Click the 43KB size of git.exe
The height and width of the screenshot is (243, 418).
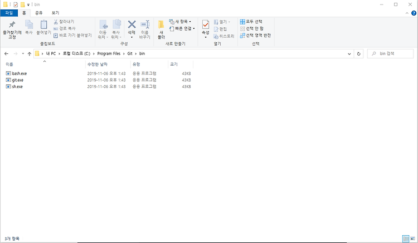(186, 80)
